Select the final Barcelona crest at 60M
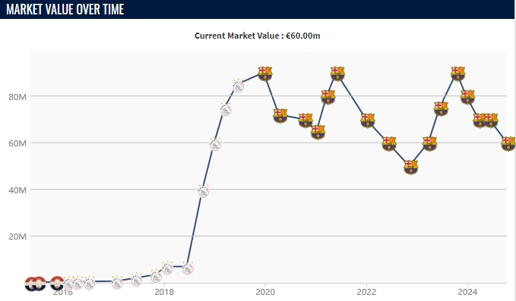The width and height of the screenshot is (516, 301). [x=508, y=144]
